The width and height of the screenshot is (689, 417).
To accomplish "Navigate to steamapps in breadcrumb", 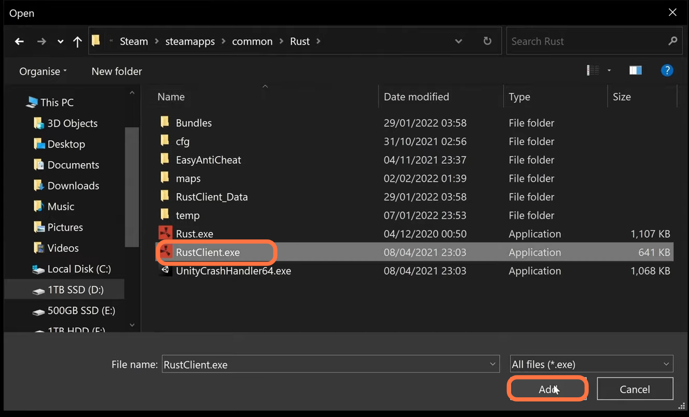I will pos(190,41).
